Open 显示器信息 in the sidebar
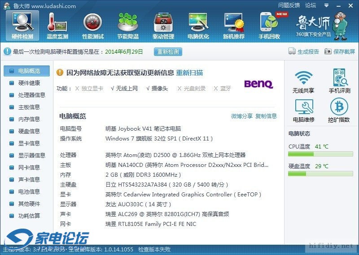The image size is (359, 255). [26, 156]
